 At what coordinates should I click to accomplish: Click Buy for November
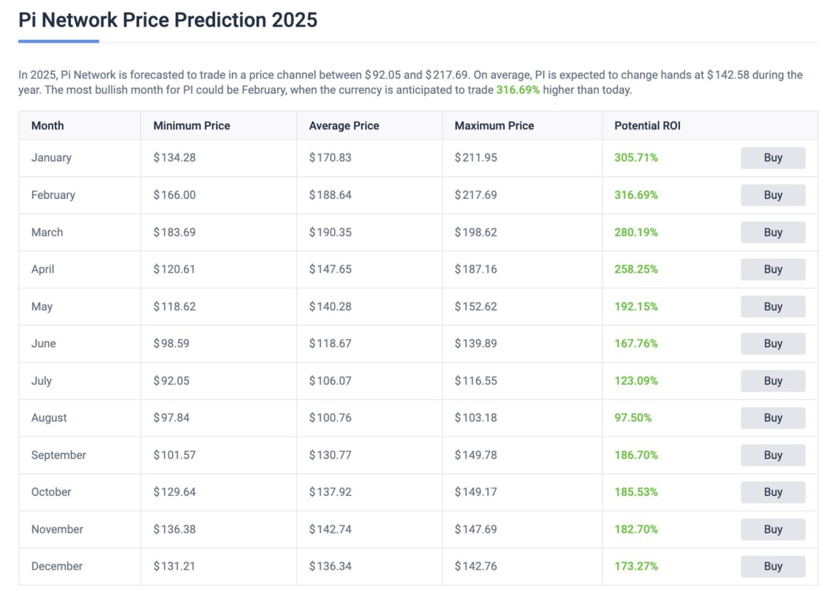click(x=773, y=529)
